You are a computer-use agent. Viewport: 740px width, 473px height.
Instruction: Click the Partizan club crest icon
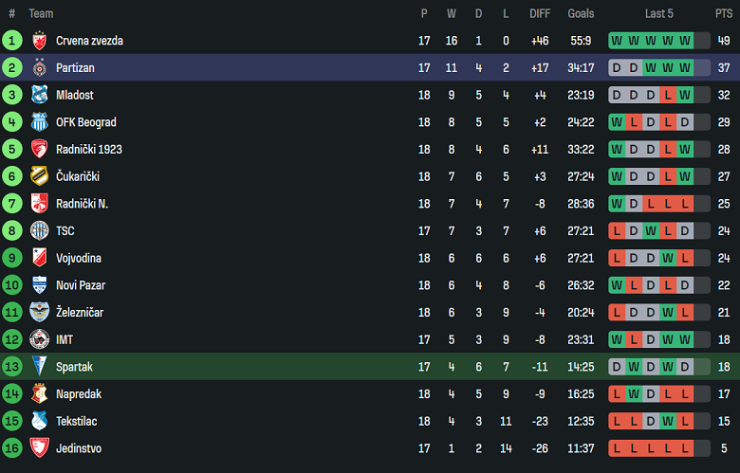(x=39, y=68)
